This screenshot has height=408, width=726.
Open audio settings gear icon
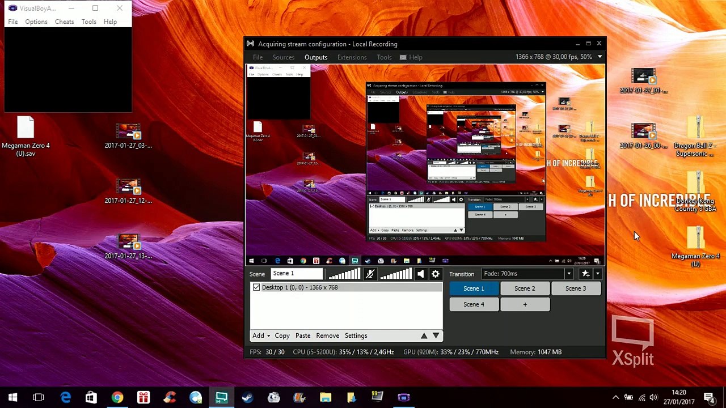(435, 274)
